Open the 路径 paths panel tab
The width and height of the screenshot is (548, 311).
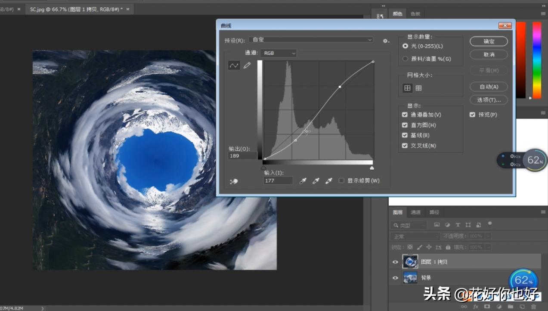(434, 212)
